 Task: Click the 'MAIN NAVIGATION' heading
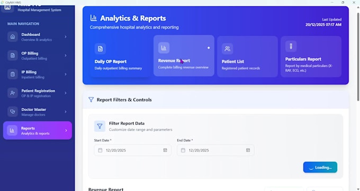tap(23, 24)
